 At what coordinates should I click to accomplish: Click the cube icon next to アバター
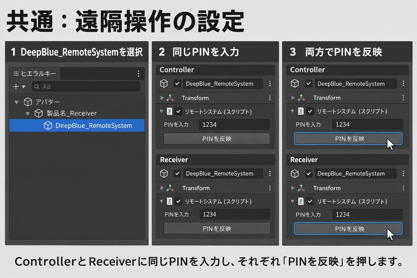28,102
